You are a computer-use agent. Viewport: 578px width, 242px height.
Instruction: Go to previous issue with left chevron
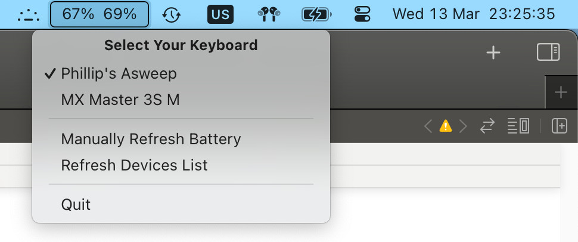[428, 126]
